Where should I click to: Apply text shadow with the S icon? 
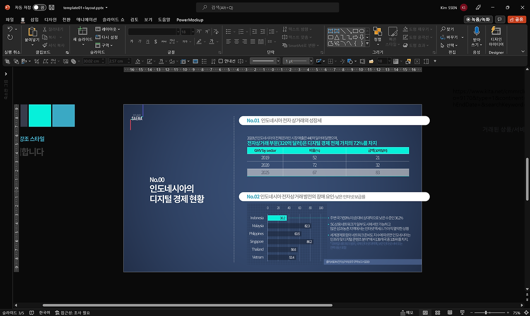pyautogui.click(x=155, y=41)
